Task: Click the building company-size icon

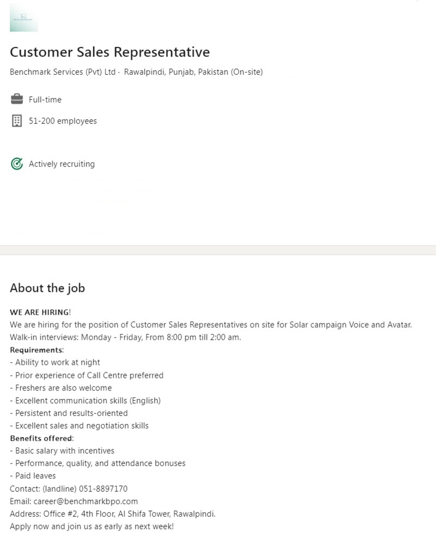Action: pyautogui.click(x=17, y=121)
